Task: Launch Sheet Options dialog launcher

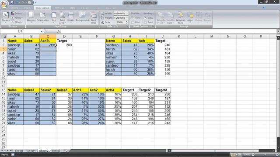Action: (153, 26)
